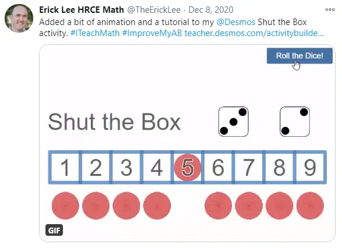This screenshot has height=248, width=342.
Task: Open the #ITeachMath hashtag
Action: (x=95, y=33)
